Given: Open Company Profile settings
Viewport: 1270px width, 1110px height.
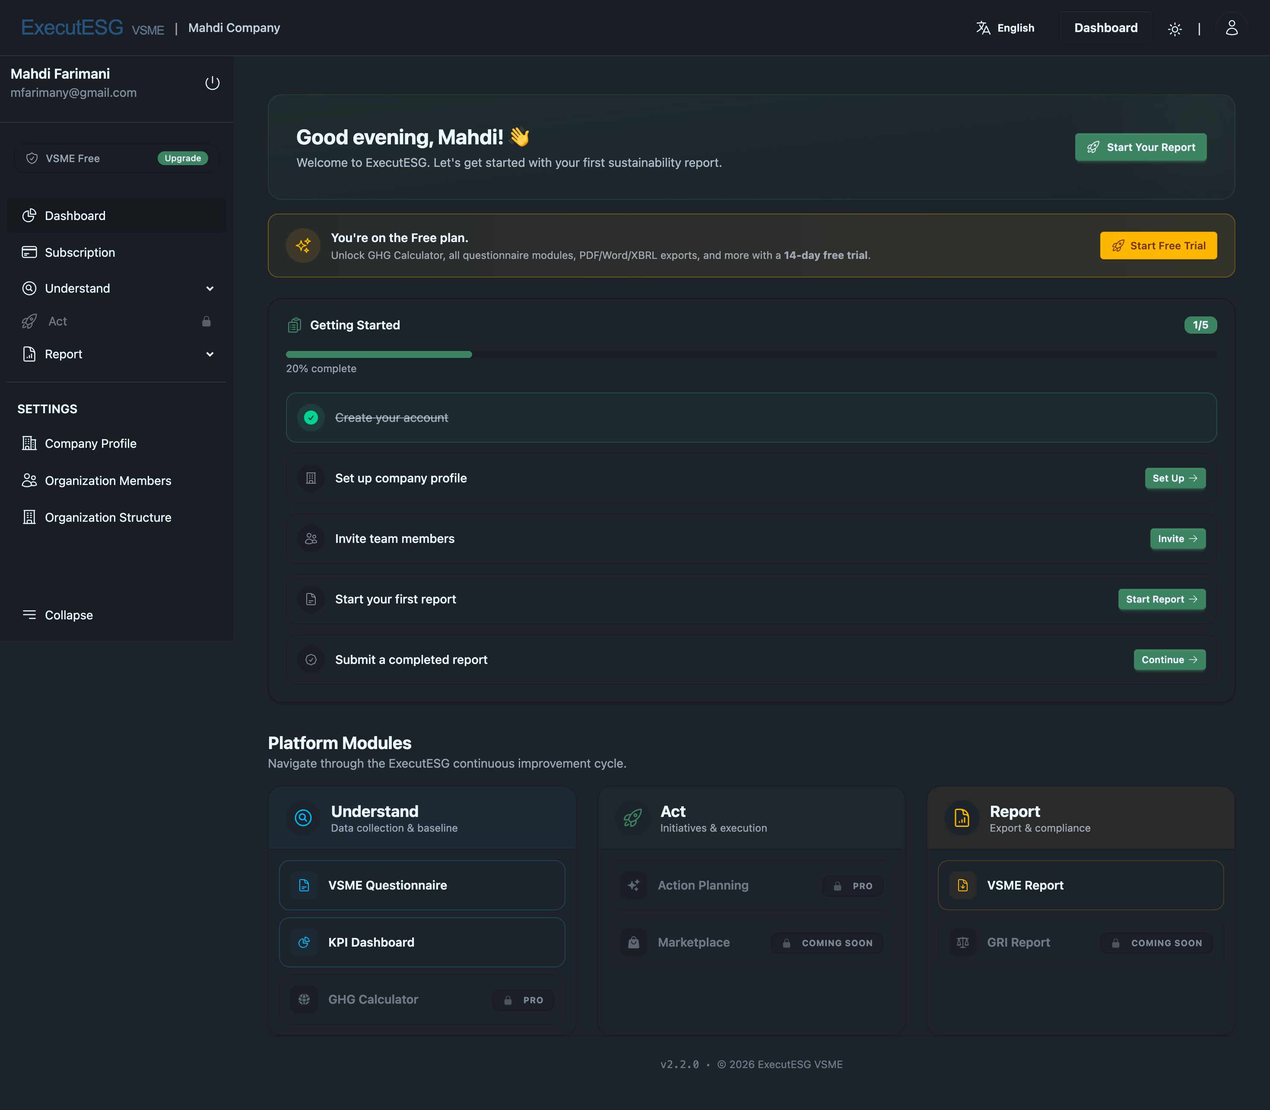Looking at the screenshot, I should click(116, 443).
